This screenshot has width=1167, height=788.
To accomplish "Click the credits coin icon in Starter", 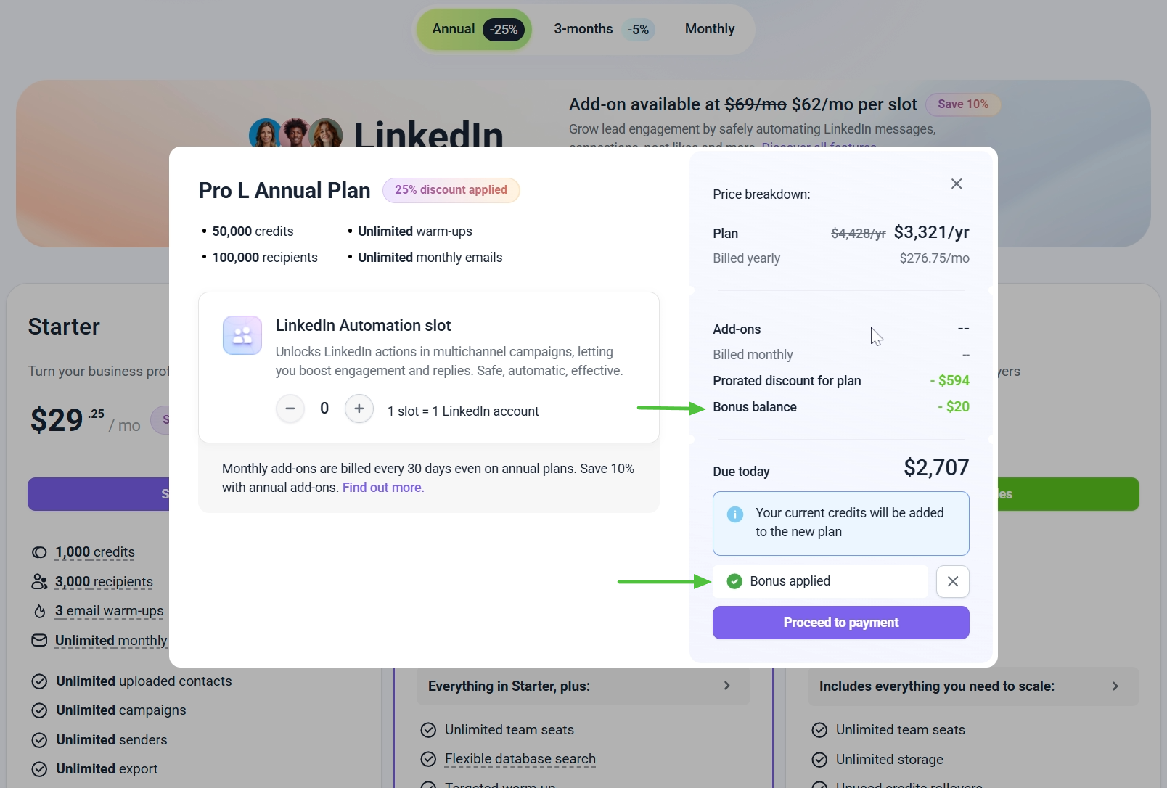I will tap(39, 552).
